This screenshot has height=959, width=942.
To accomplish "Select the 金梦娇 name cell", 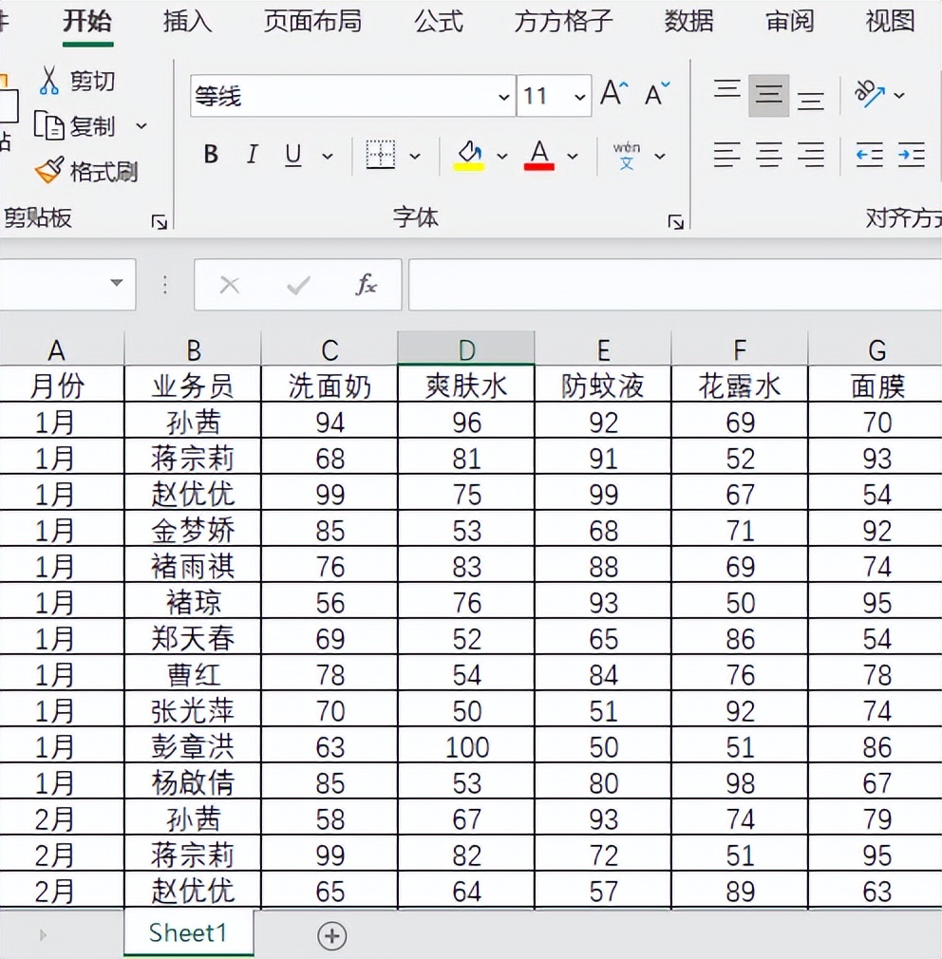I will point(193,530).
